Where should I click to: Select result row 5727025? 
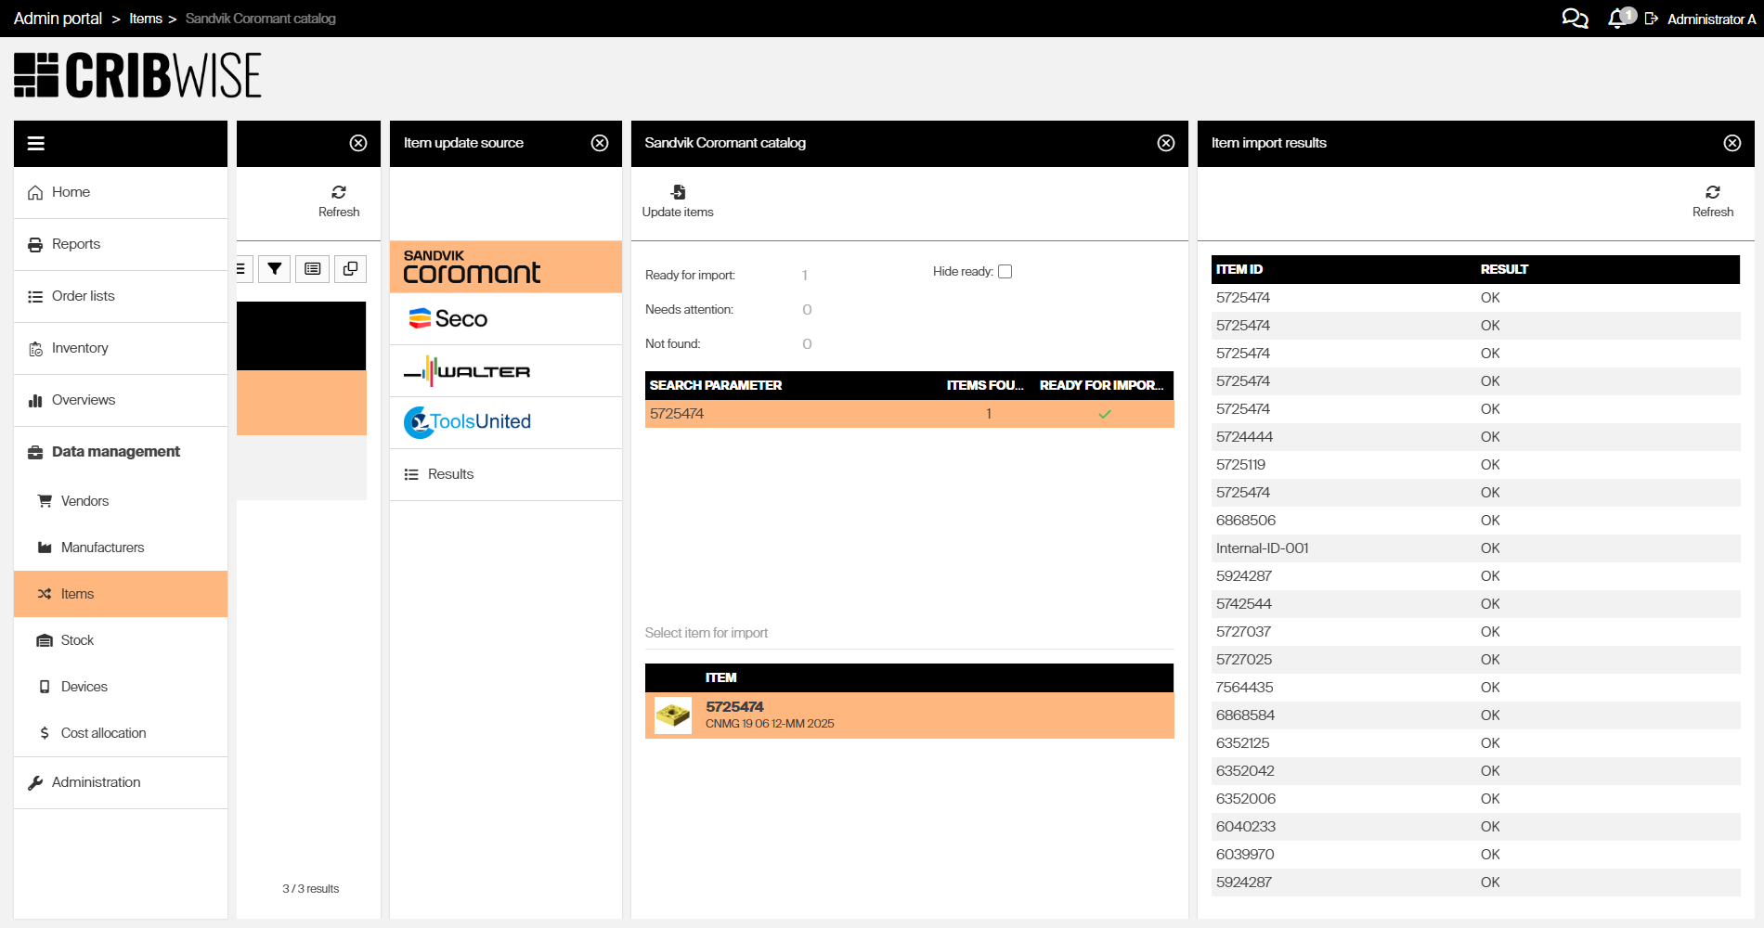[1476, 660]
